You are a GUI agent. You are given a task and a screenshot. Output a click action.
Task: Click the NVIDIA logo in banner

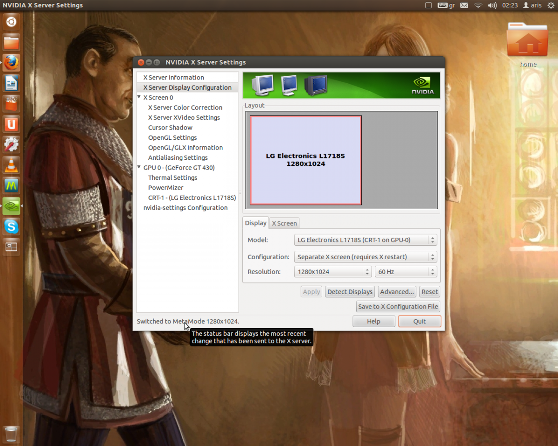(x=422, y=85)
